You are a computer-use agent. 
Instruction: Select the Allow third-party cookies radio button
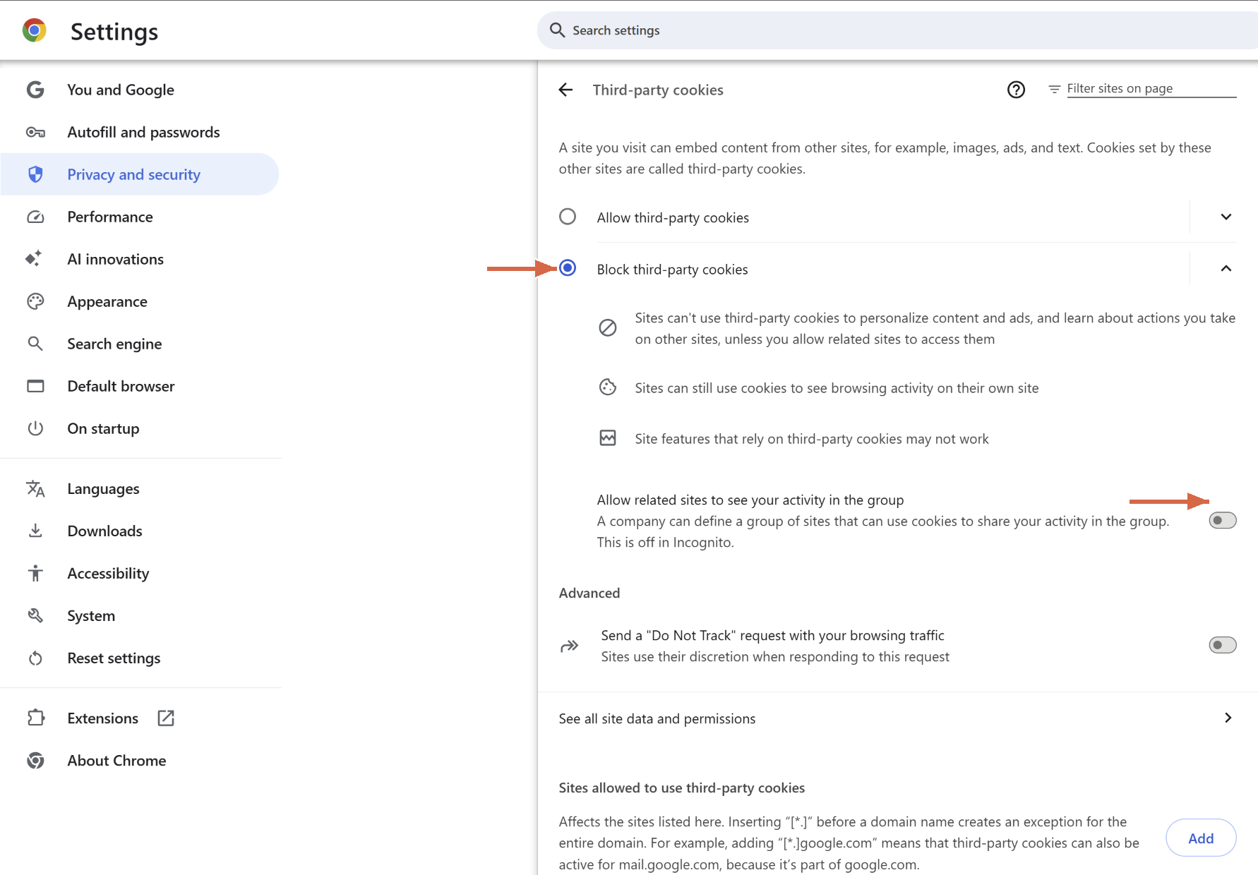pos(568,216)
